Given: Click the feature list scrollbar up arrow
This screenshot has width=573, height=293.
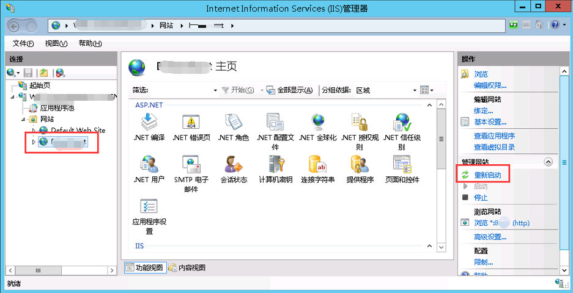Looking at the screenshot, I should coord(442,105).
